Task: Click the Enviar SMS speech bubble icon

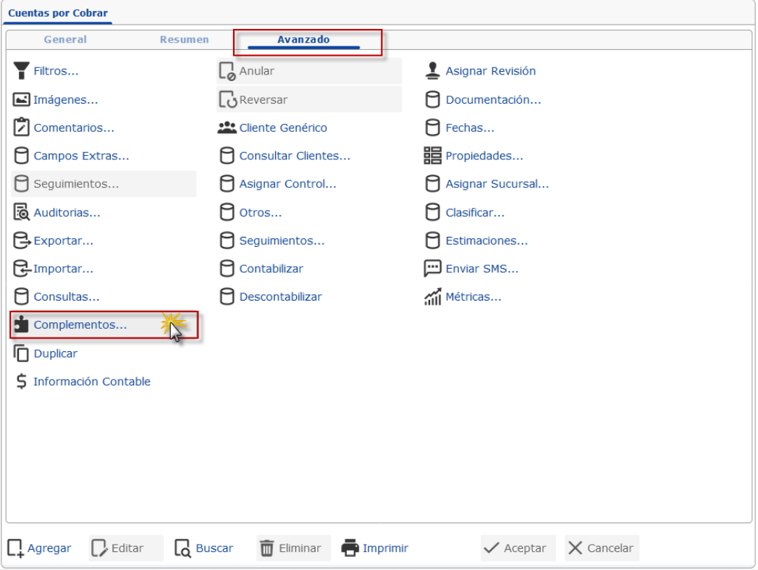Action: coord(433,268)
